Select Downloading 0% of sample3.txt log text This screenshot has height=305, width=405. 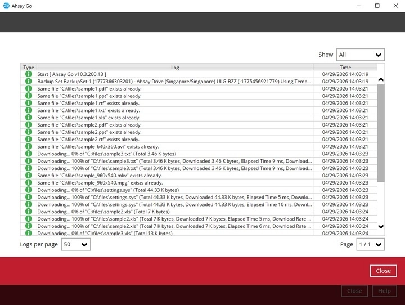click(x=107, y=154)
